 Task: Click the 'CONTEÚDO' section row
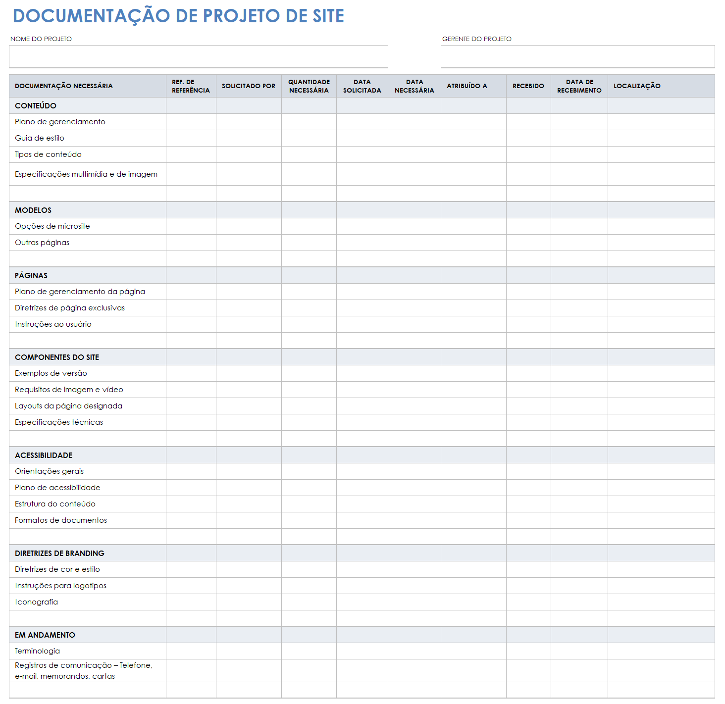coord(362,105)
